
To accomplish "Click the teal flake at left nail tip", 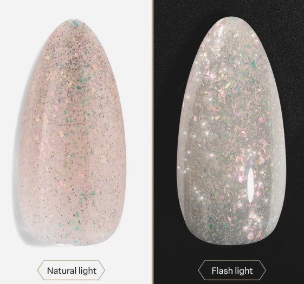I will click(75, 24).
